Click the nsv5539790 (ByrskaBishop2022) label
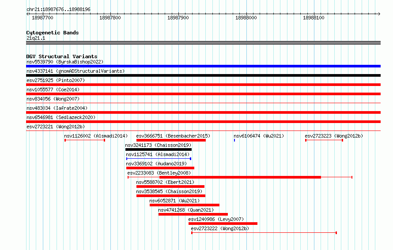Screen dimensions: 393x250 (65, 62)
